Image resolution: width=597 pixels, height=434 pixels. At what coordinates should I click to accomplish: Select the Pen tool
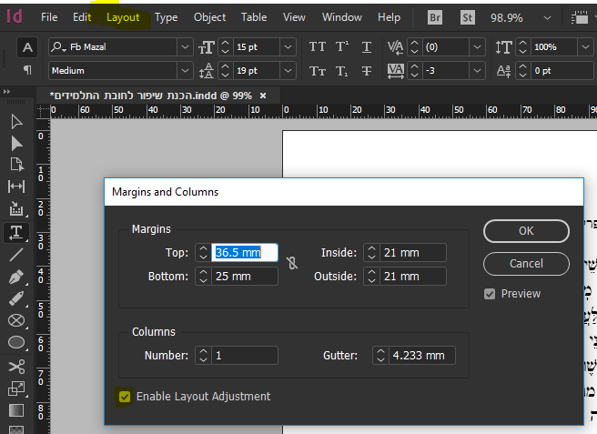coord(16,277)
